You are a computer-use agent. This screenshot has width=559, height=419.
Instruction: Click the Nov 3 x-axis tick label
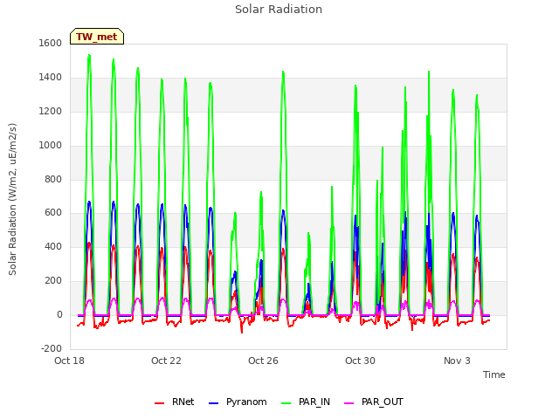point(457,361)
